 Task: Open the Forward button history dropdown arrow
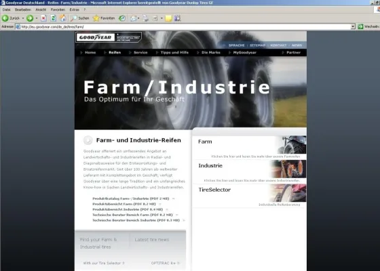point(37,18)
